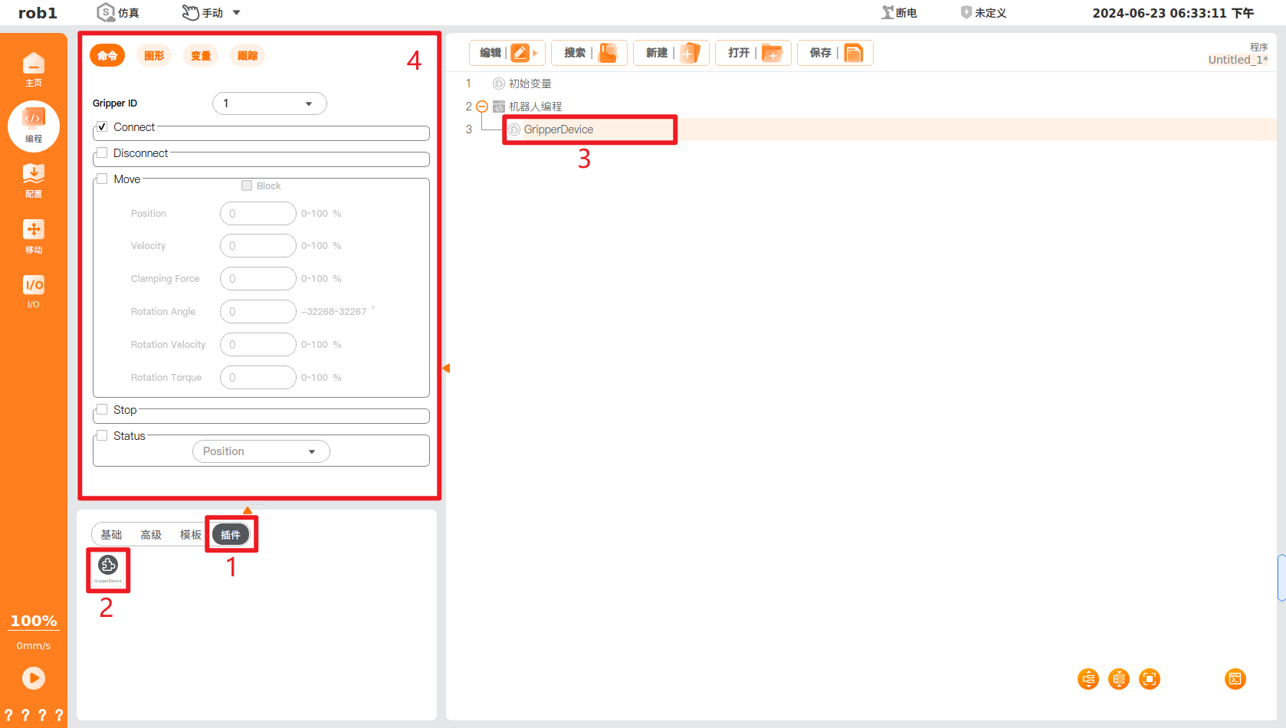This screenshot has height=728, width=1286.
Task: Open the Status Position dropdown
Action: (x=261, y=451)
